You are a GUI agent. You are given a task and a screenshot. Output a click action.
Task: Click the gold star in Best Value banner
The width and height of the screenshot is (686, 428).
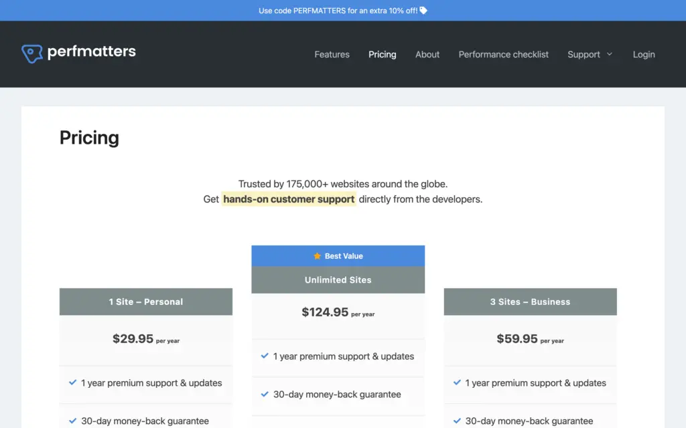point(317,256)
